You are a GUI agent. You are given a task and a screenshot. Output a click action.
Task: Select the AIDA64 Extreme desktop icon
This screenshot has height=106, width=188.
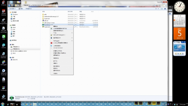[4, 12]
